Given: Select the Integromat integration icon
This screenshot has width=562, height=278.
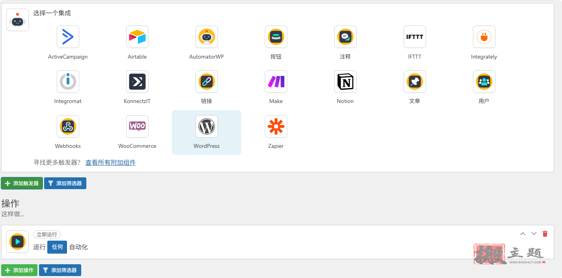Looking at the screenshot, I should tap(68, 82).
